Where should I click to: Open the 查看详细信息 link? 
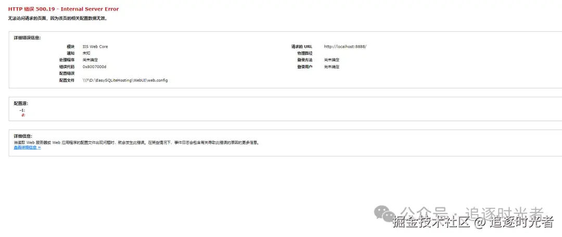click(x=27, y=148)
